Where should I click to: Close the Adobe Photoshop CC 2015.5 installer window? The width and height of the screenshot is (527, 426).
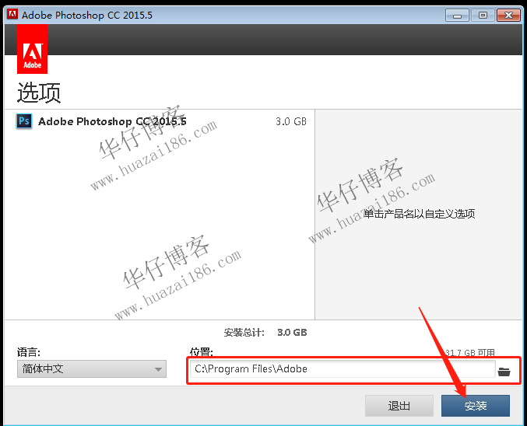(508, 16)
